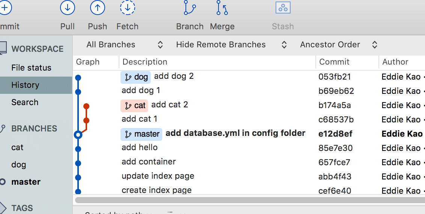Select the dog branch in sidebar
Image resolution: width=425 pixels, height=214 pixels.
pos(18,164)
